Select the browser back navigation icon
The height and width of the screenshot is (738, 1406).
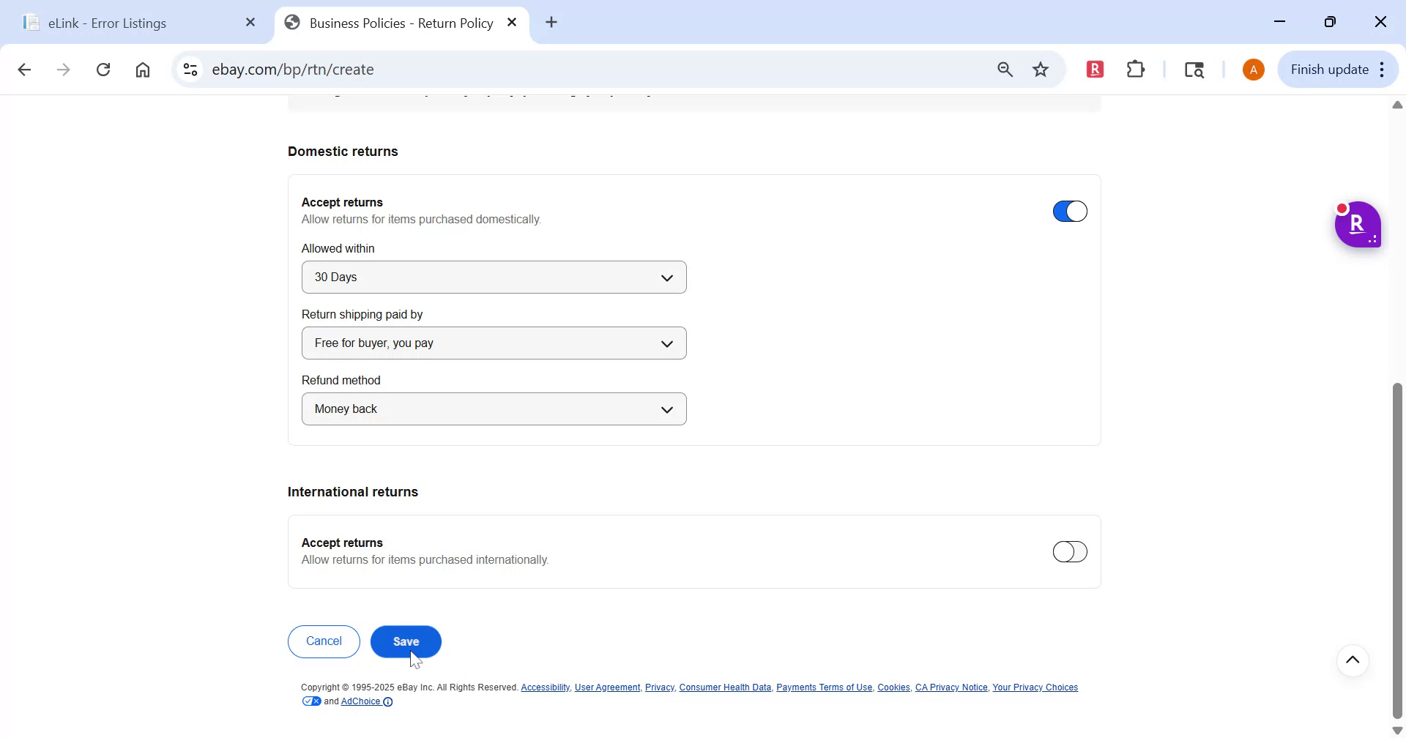point(25,69)
